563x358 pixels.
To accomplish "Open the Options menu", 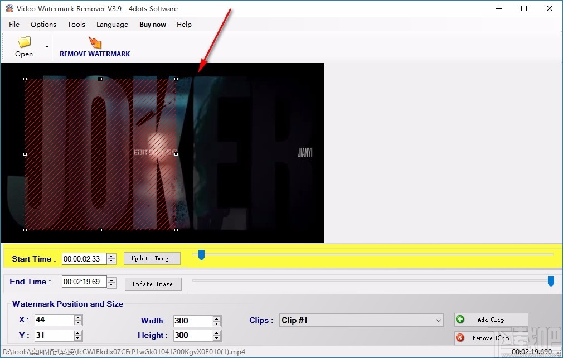I will tap(43, 25).
